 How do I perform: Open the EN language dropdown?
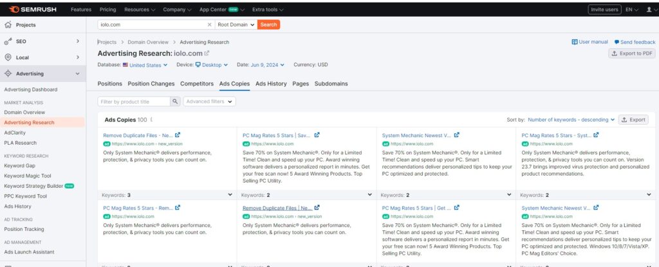632,9
